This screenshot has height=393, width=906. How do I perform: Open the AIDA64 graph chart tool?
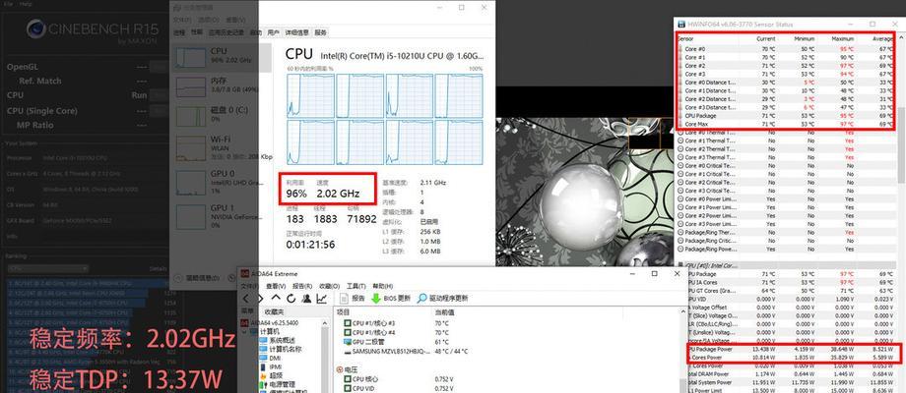pyautogui.click(x=322, y=299)
